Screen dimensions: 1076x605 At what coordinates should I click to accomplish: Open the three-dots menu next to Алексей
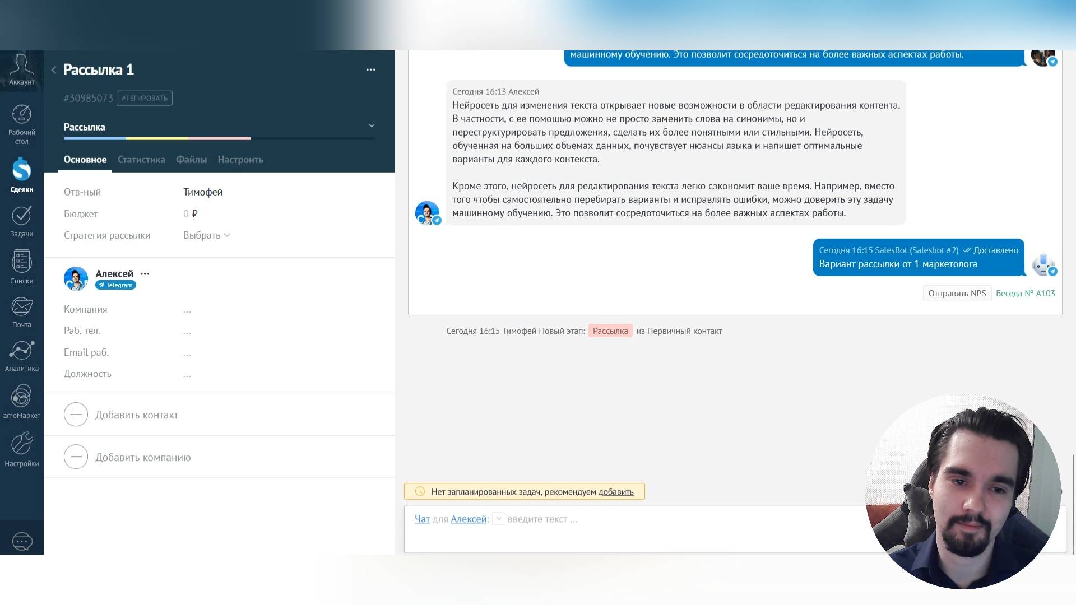(145, 274)
